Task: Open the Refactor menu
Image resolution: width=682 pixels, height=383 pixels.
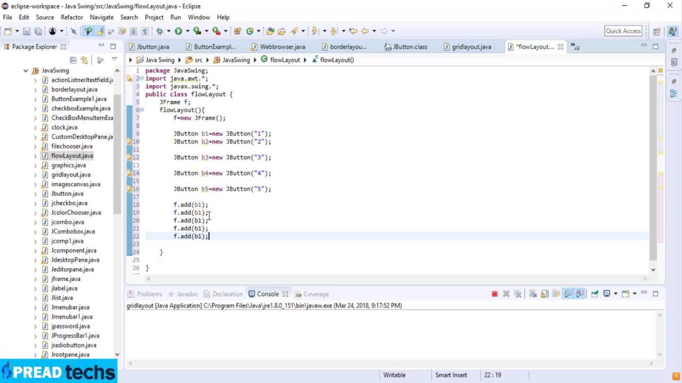Action: [x=71, y=17]
